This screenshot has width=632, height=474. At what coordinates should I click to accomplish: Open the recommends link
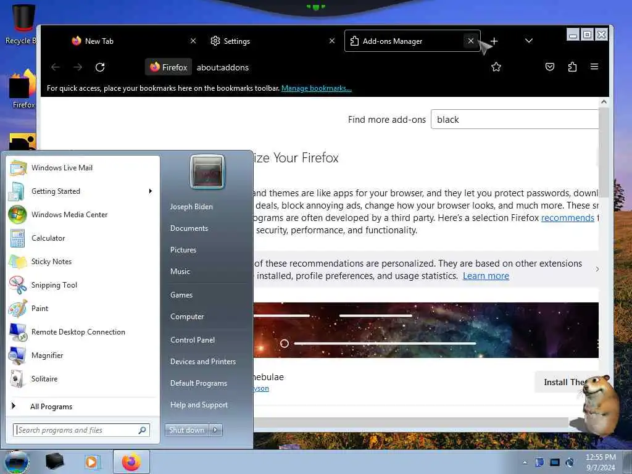[x=568, y=218]
